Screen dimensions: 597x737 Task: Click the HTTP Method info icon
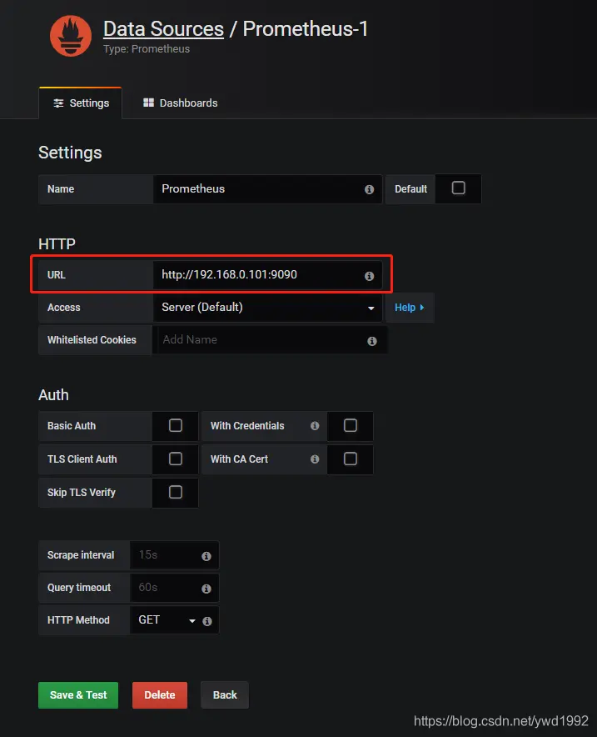pyautogui.click(x=207, y=621)
